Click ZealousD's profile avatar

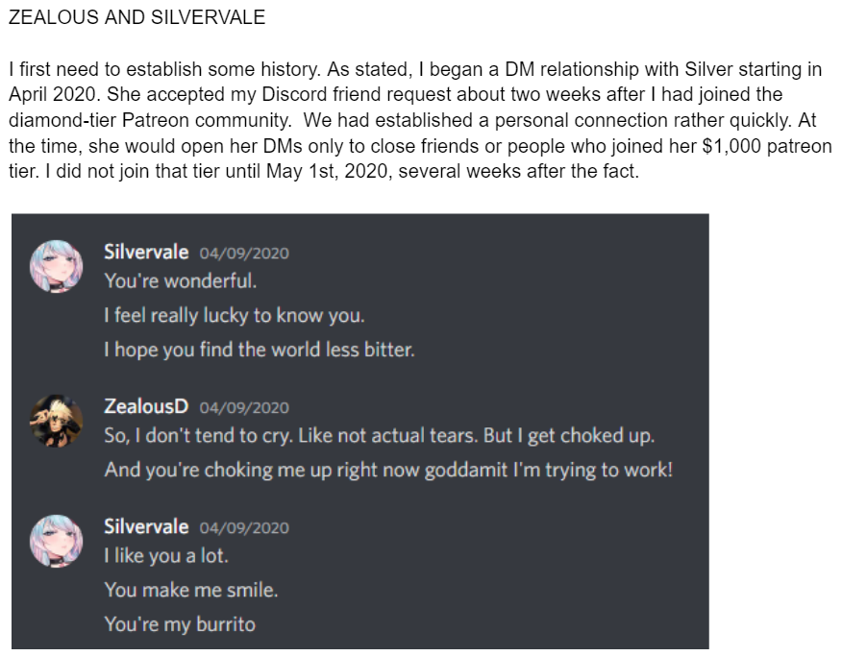point(57,421)
